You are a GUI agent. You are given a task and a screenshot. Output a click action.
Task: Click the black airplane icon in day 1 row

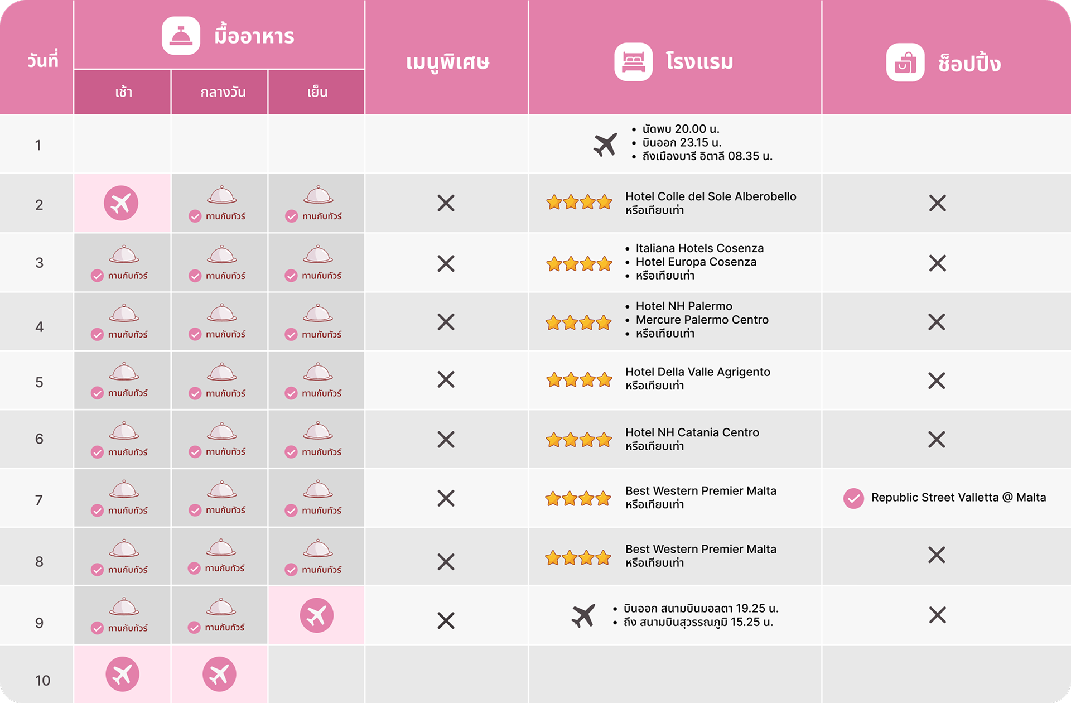(605, 144)
